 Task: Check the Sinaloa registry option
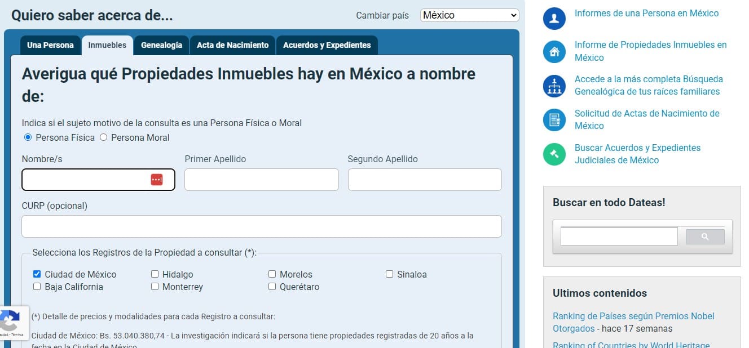[x=389, y=274]
